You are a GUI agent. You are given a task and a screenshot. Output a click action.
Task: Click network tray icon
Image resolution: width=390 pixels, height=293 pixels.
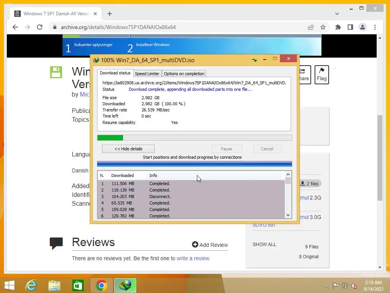(x=345, y=285)
